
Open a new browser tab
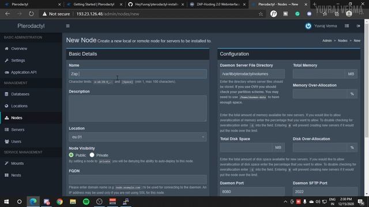coord(314,4)
